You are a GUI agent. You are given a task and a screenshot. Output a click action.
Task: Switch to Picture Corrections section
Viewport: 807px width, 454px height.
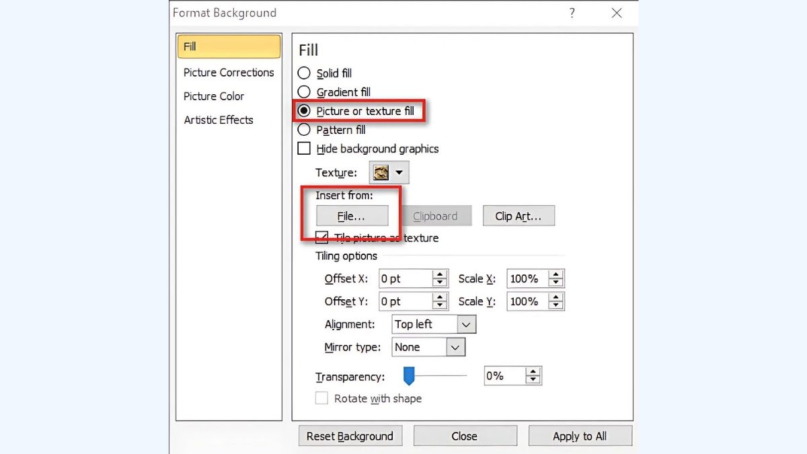coord(229,73)
